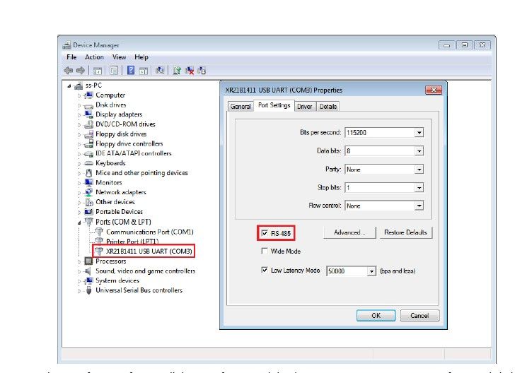Open the Action menu
Image resolution: width=527 pixels, height=373 pixels.
point(94,57)
